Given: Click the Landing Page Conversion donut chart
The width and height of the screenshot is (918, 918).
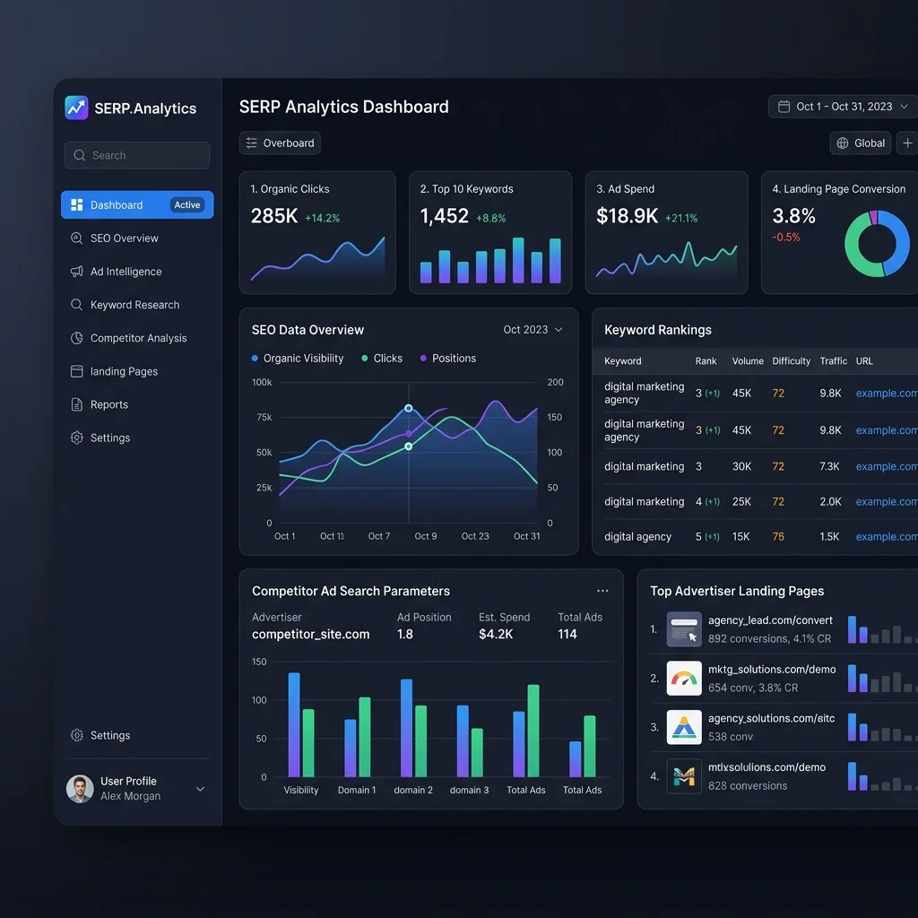Looking at the screenshot, I should (x=877, y=244).
